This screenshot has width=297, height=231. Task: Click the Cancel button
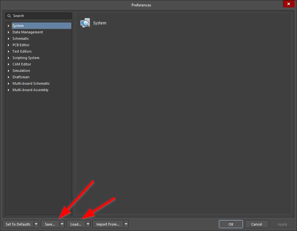click(x=257, y=224)
